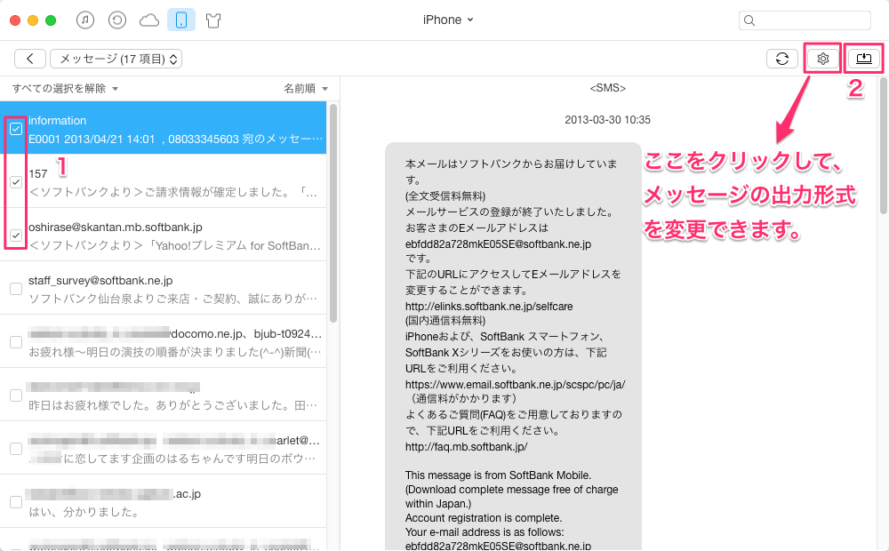The image size is (889, 551).
Task: Click inside the search input field
Action: [x=805, y=20]
